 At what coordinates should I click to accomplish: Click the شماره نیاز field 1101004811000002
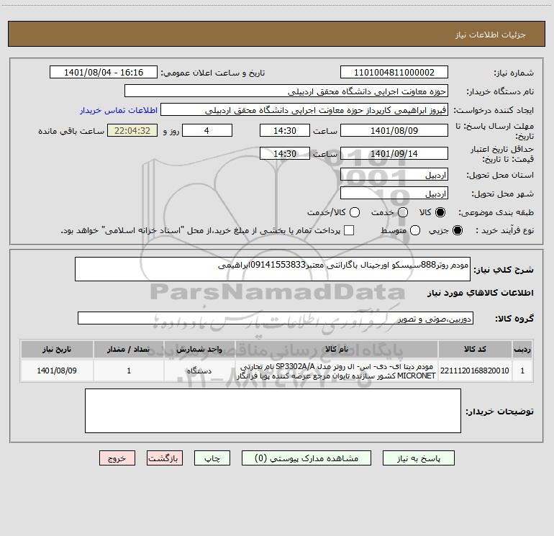click(x=394, y=73)
